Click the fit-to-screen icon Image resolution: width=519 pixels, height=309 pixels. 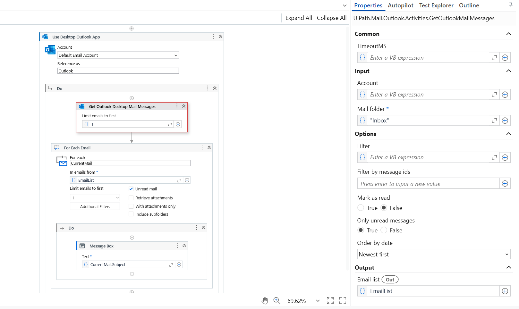point(330,301)
